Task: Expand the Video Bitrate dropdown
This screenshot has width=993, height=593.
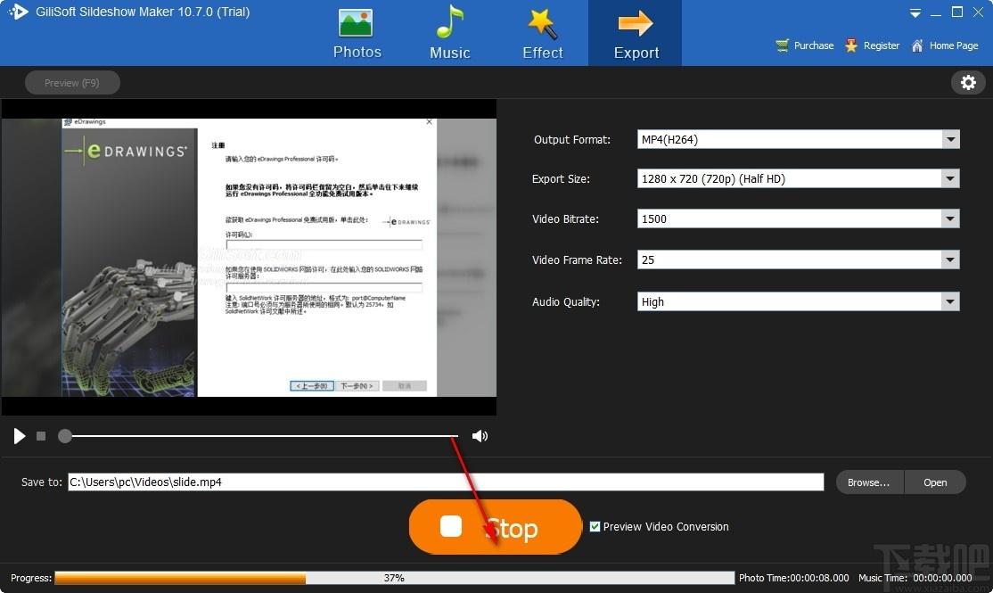Action: click(x=950, y=218)
